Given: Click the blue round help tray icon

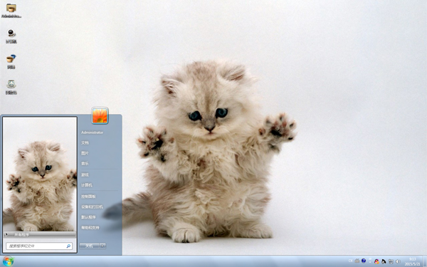Looking at the screenshot, I should pos(364,261).
